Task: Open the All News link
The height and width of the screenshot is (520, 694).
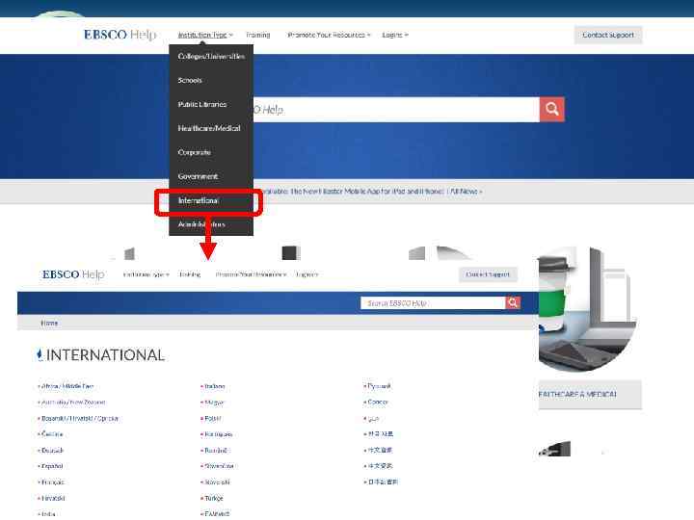Action: tap(467, 192)
